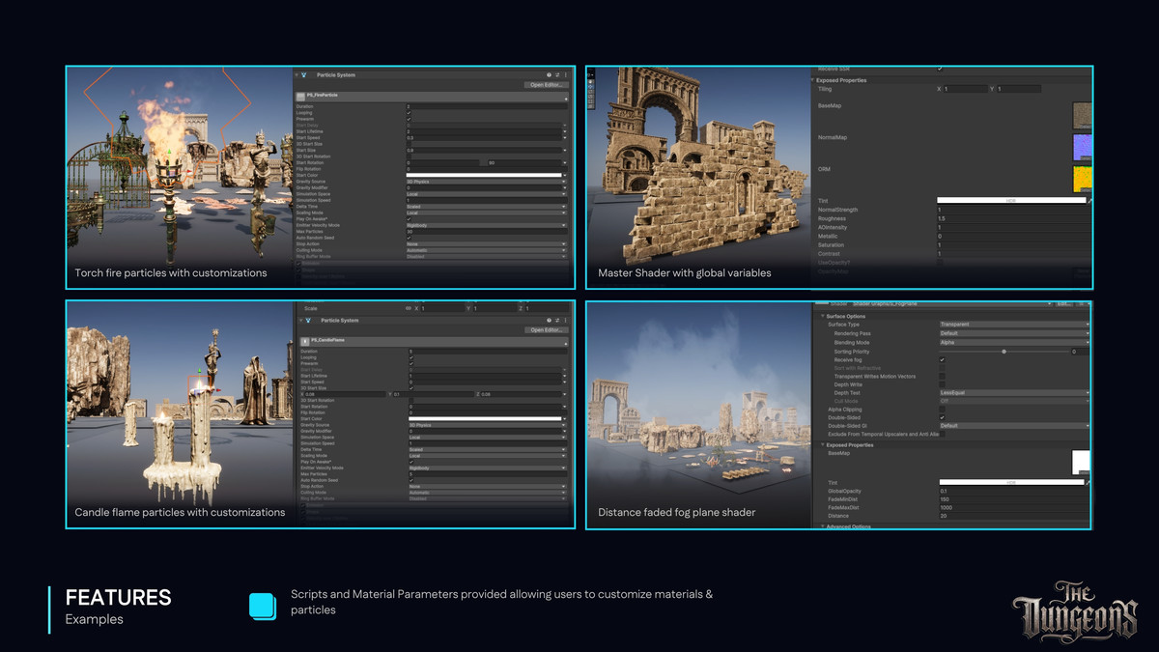Open Surface Type dropdown showing Transparent
Image resolution: width=1159 pixels, height=652 pixels.
coord(1013,325)
